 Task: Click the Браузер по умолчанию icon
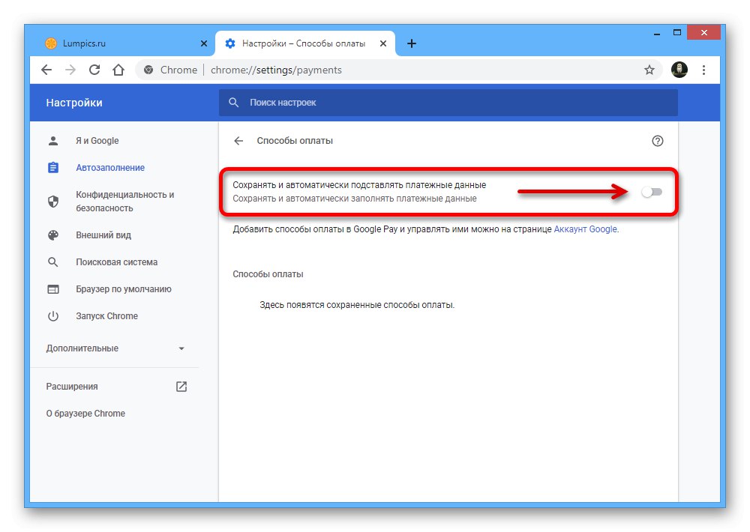coord(52,288)
